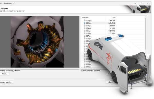
Task: Click the 218.92 KB size value
Action: click(x=112, y=21)
